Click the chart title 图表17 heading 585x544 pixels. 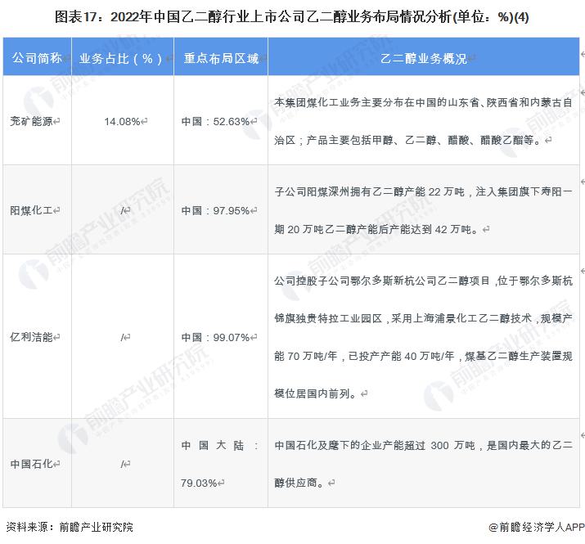tap(292, 16)
